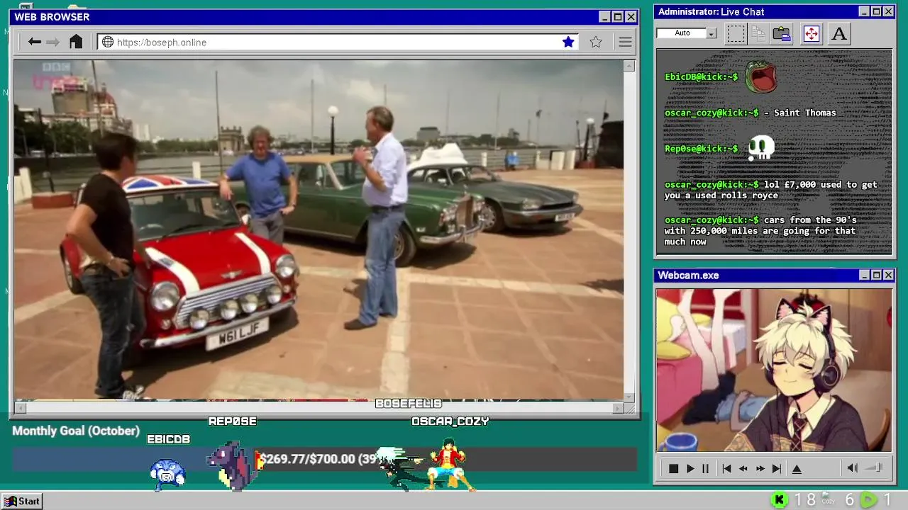Click the outlined favorites star icon
908x510 pixels.
click(596, 42)
